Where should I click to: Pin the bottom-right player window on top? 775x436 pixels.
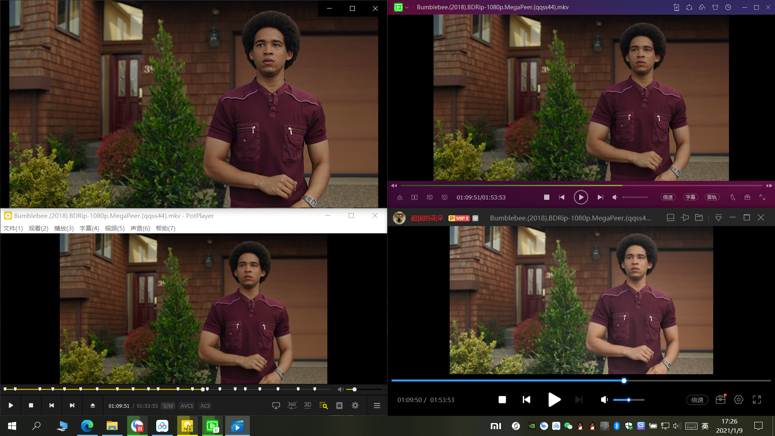(685, 218)
